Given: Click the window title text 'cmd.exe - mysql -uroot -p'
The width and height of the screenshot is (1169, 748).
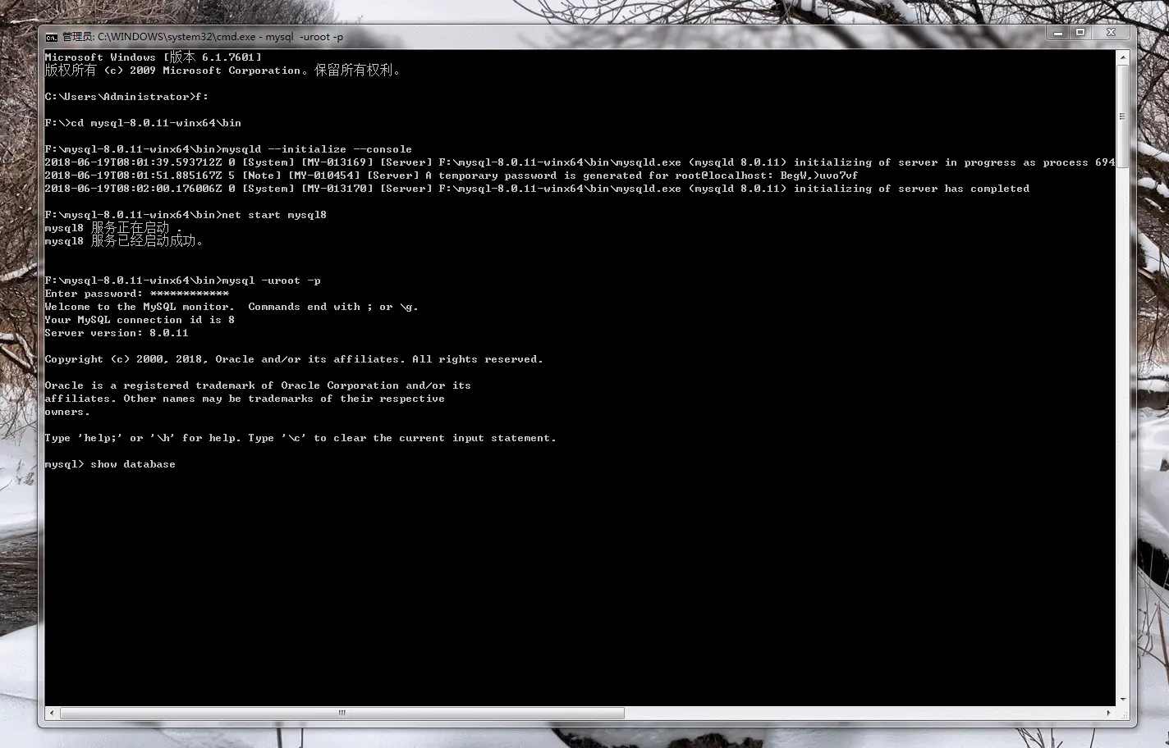Looking at the screenshot, I should (261, 37).
